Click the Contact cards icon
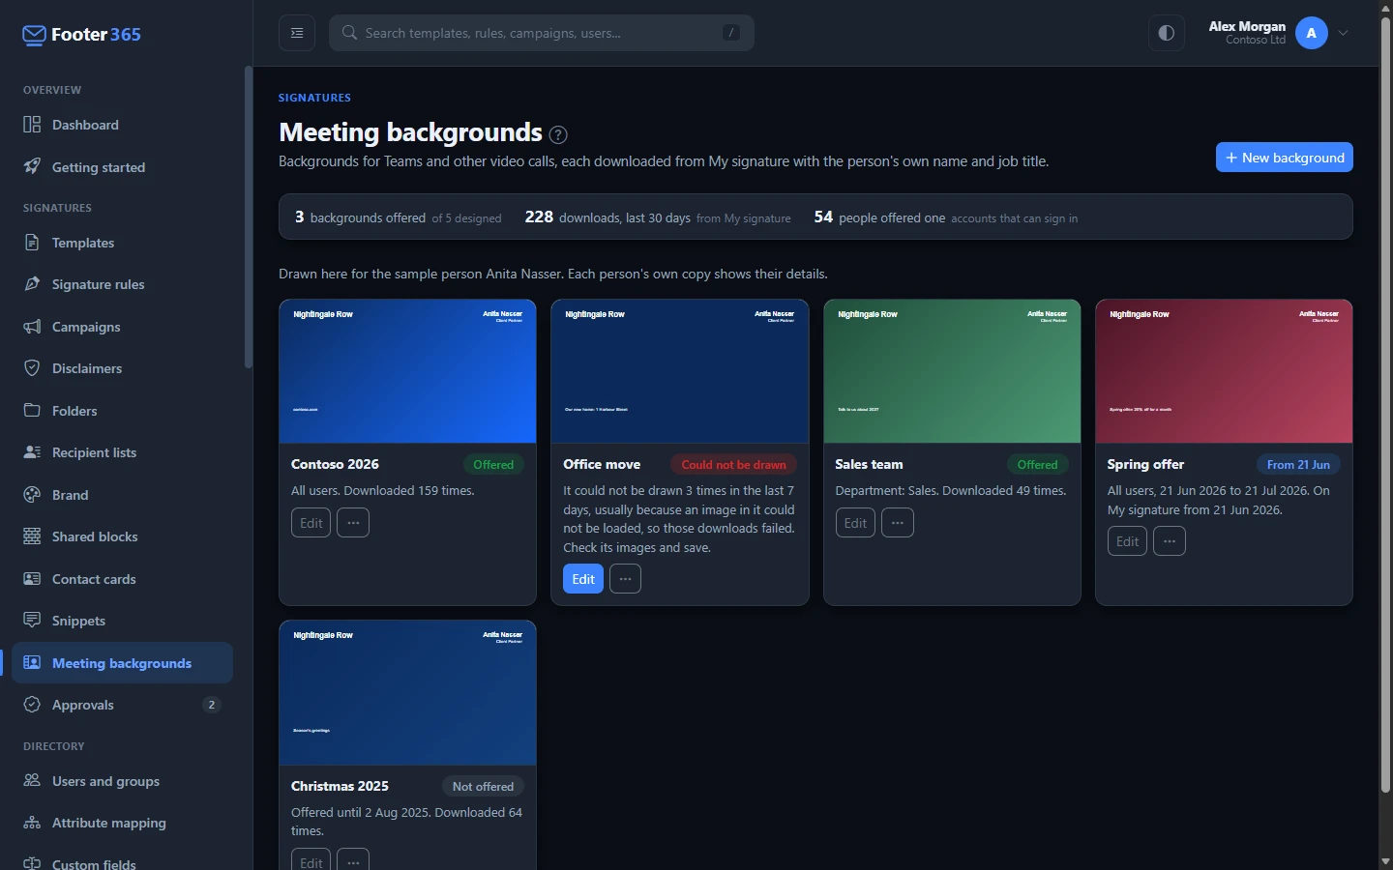 [x=32, y=578]
